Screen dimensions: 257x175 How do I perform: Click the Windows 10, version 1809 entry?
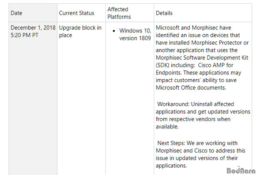coord(135,34)
